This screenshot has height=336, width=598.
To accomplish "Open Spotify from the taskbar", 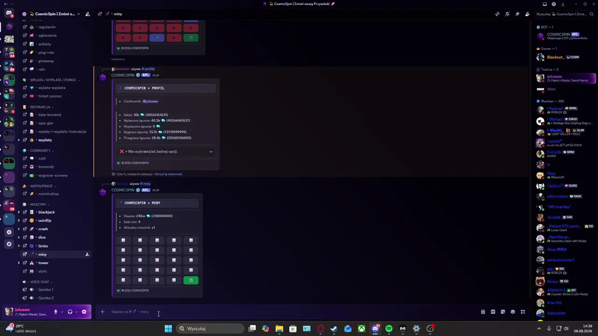I will pos(389,329).
